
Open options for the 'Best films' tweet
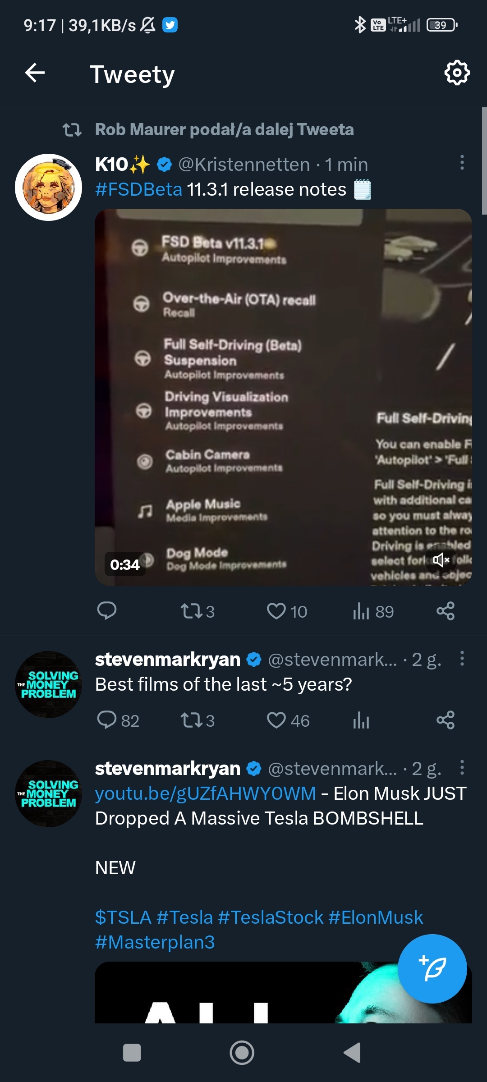pos(462,659)
